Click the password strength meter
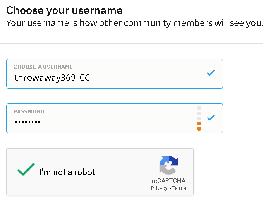263x221 pixels. 199,118
